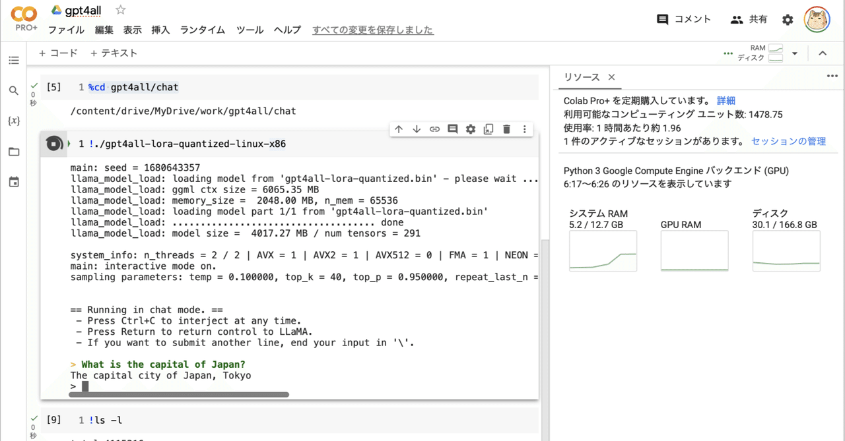This screenshot has height=441, width=845.
Task: Click the chat input prompt cursor
Action: (x=85, y=386)
